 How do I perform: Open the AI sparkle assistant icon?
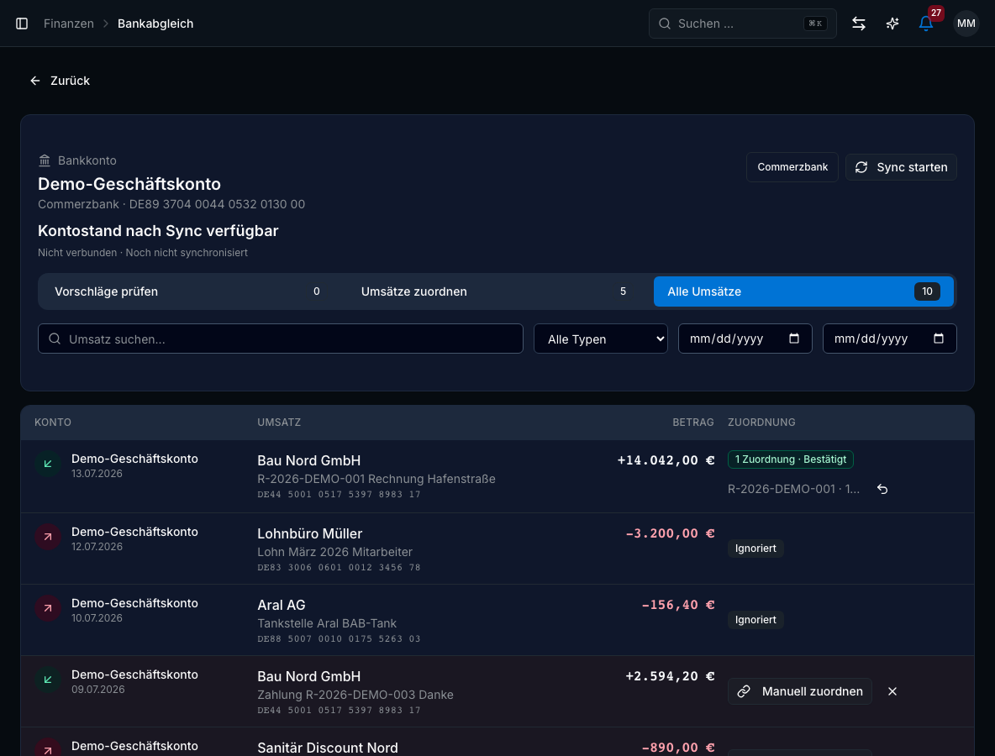(892, 24)
